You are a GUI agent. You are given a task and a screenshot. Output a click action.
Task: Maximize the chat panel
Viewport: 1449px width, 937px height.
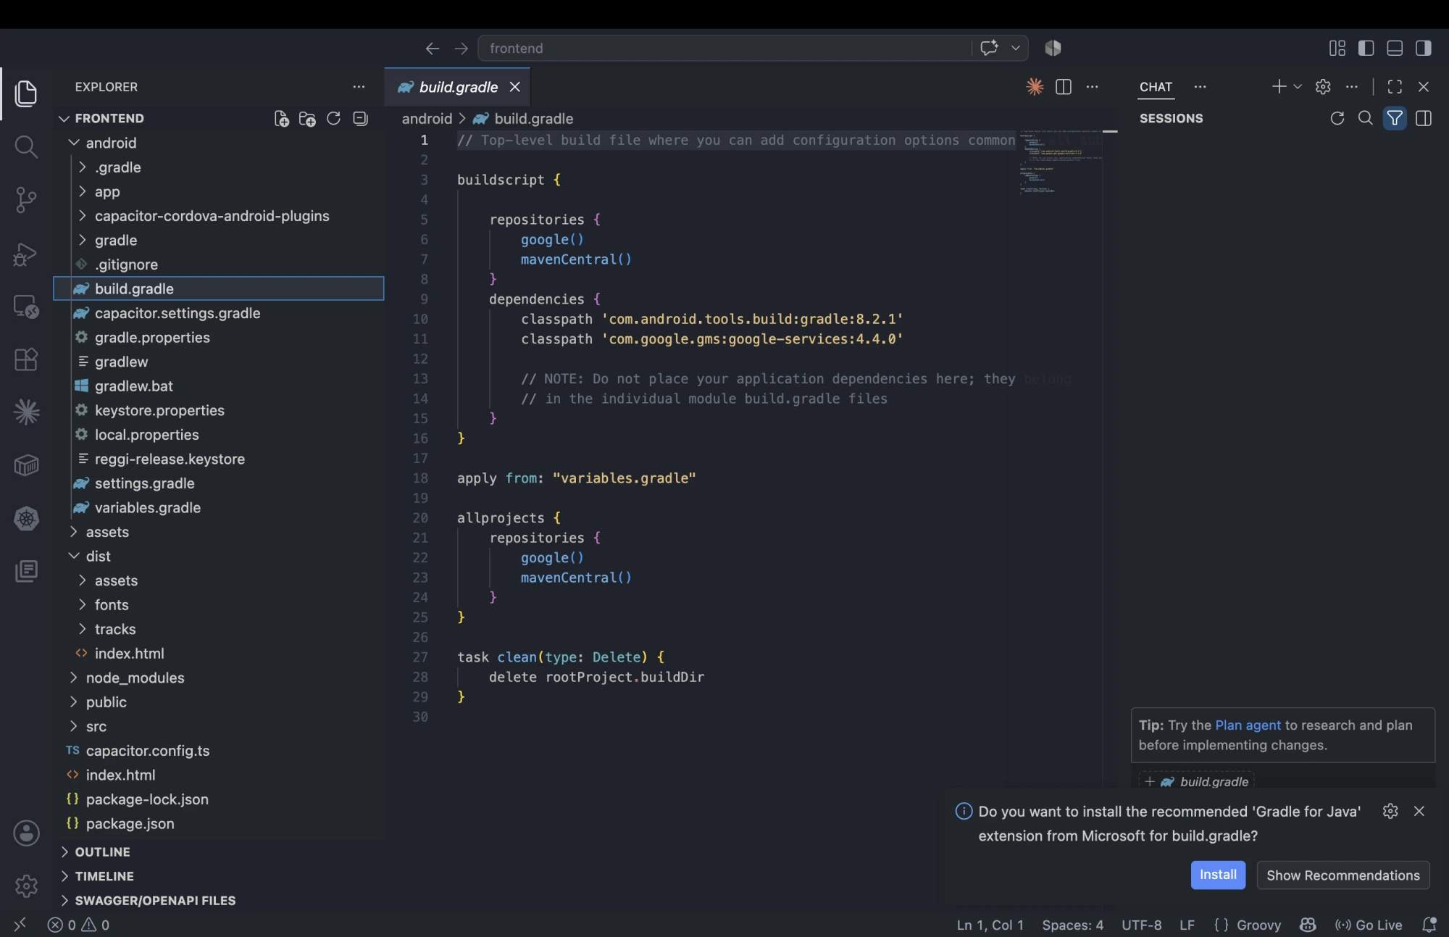[1395, 87]
